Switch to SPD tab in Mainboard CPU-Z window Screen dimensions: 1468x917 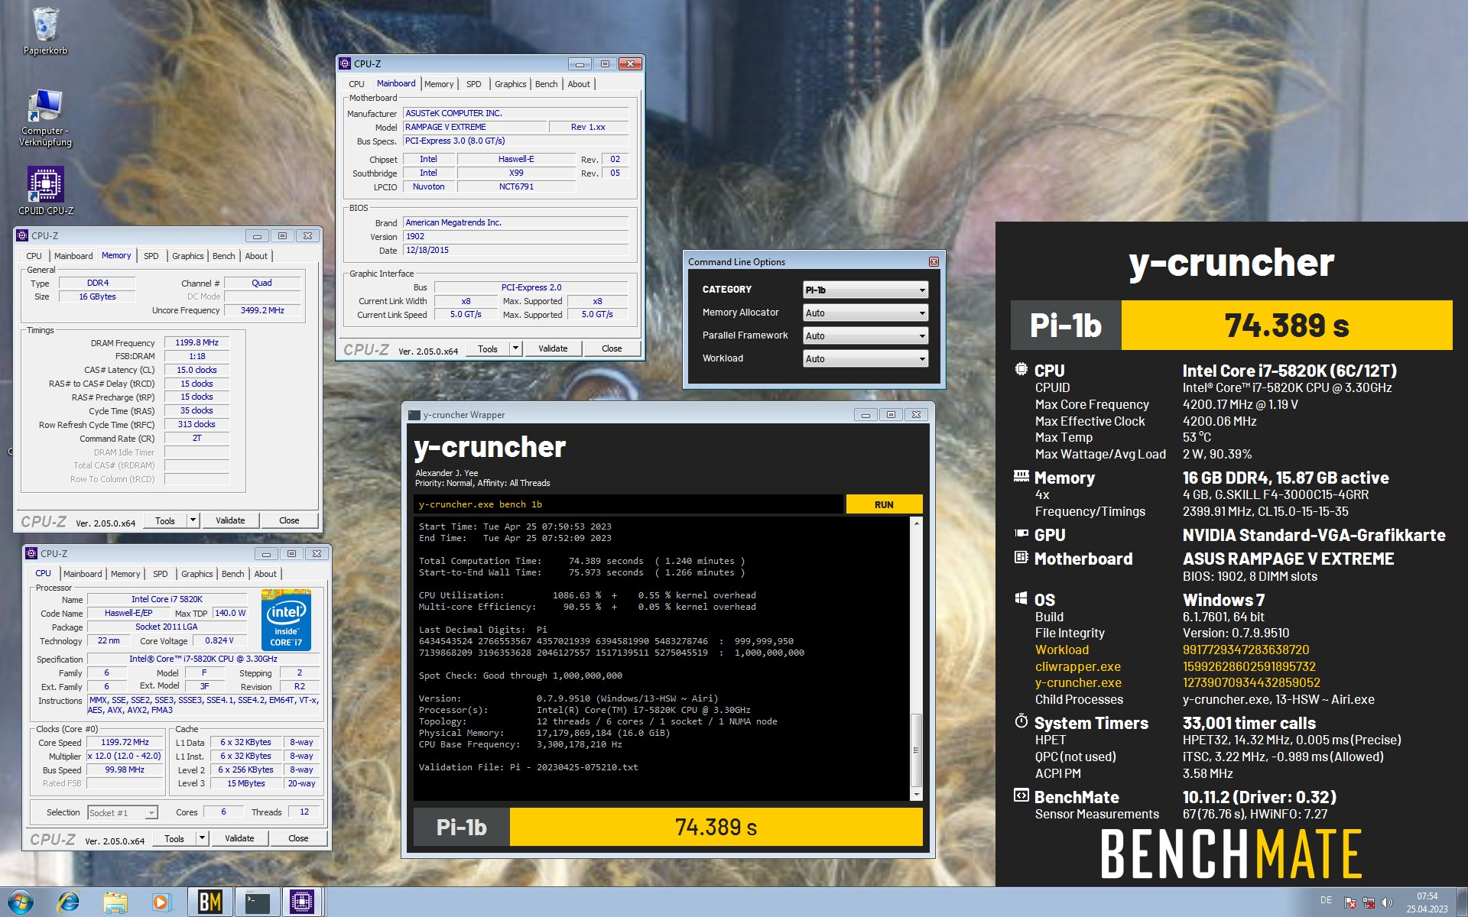[x=474, y=84]
